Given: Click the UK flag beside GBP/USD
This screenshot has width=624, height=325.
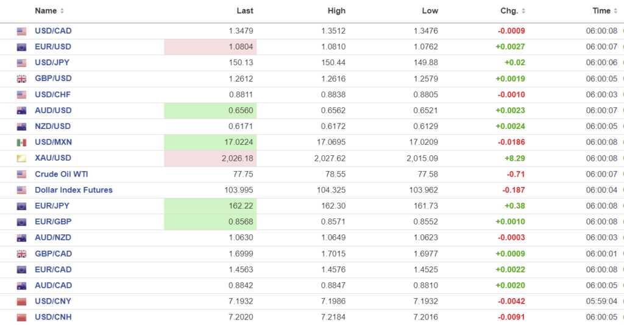Looking at the screenshot, I should pyautogui.click(x=22, y=79).
